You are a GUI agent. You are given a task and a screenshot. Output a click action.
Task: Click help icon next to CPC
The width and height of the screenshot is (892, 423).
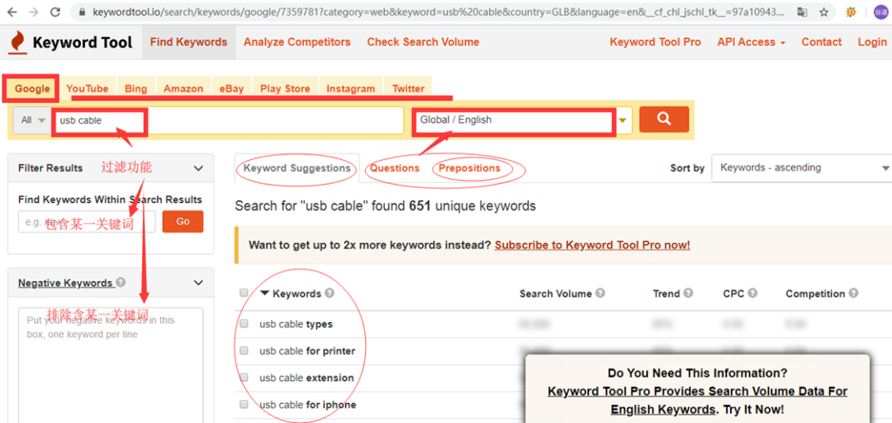[x=752, y=294]
